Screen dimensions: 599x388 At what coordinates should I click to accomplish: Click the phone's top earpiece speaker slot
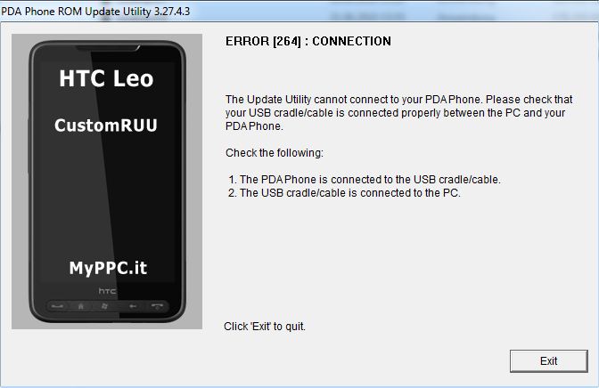click(x=108, y=48)
